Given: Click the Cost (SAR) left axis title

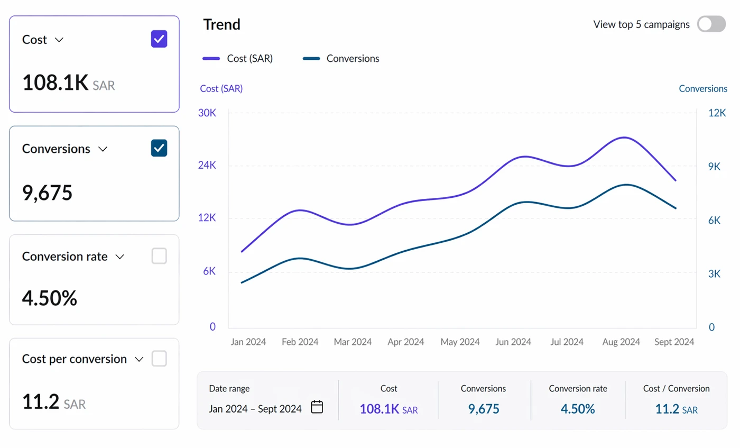Looking at the screenshot, I should coord(221,89).
